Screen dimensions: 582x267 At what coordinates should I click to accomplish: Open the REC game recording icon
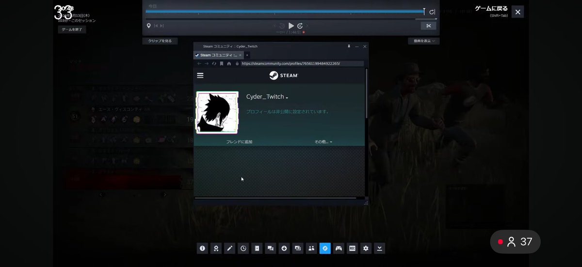(x=352, y=248)
